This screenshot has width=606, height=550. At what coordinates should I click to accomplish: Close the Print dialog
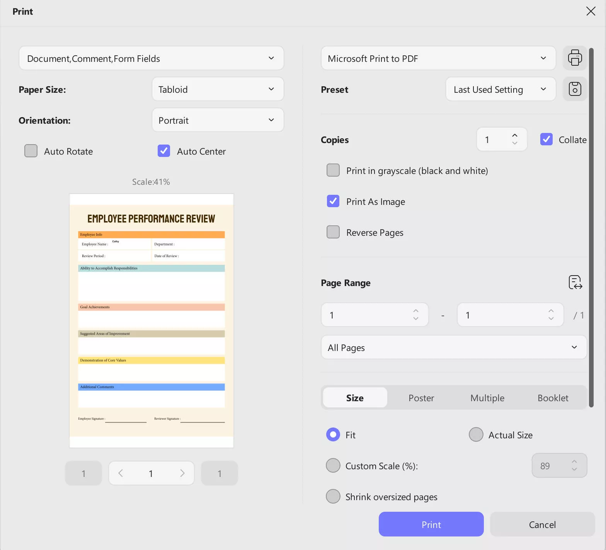591,11
